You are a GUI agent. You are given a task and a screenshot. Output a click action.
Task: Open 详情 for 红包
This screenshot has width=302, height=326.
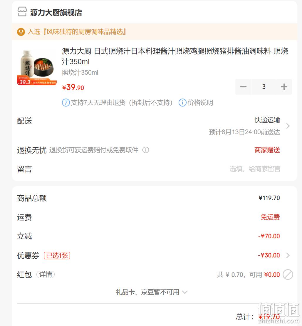[x=46, y=275]
